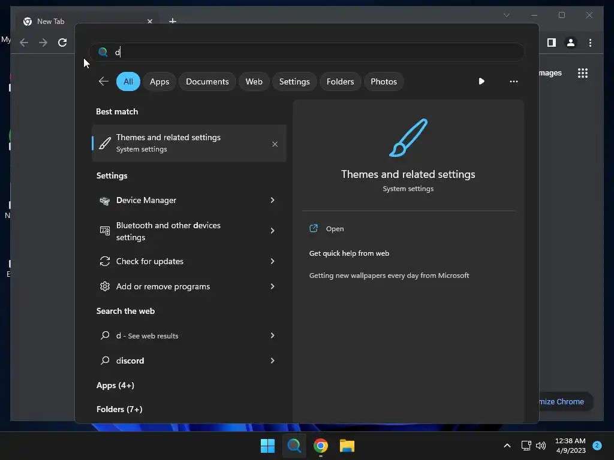Expand Device Manager result chevron
614x460 pixels.
pos(273,200)
